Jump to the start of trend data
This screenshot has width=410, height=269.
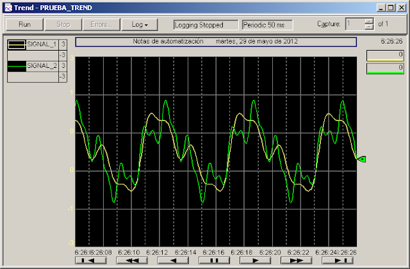91,261
